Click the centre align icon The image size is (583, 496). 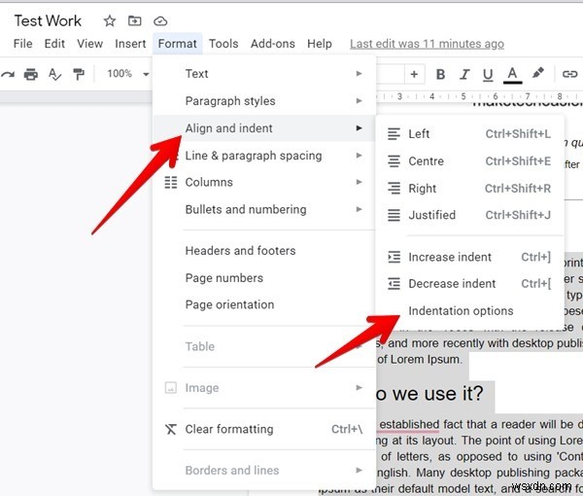point(394,161)
